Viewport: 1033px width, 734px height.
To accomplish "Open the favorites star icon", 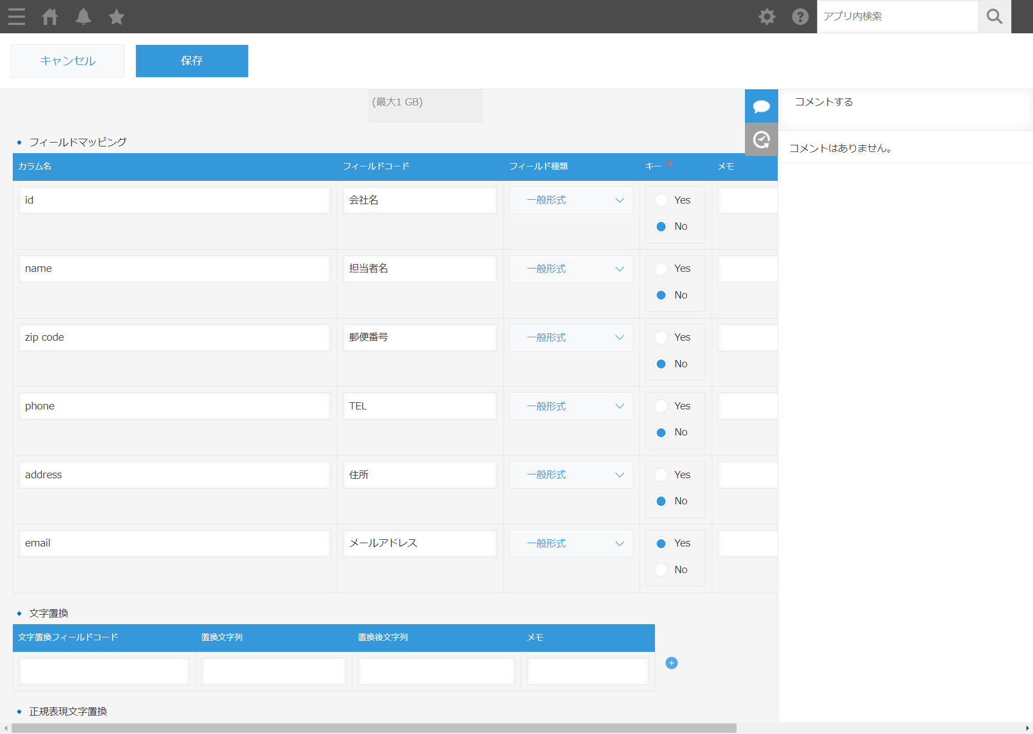I will pos(117,17).
